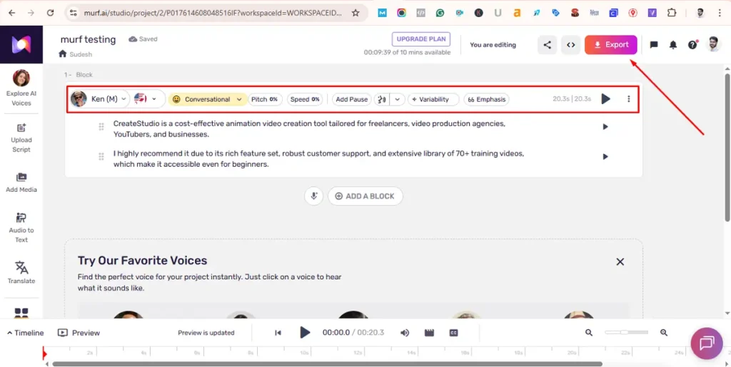
Task: Open the embed code icon
Action: click(570, 45)
